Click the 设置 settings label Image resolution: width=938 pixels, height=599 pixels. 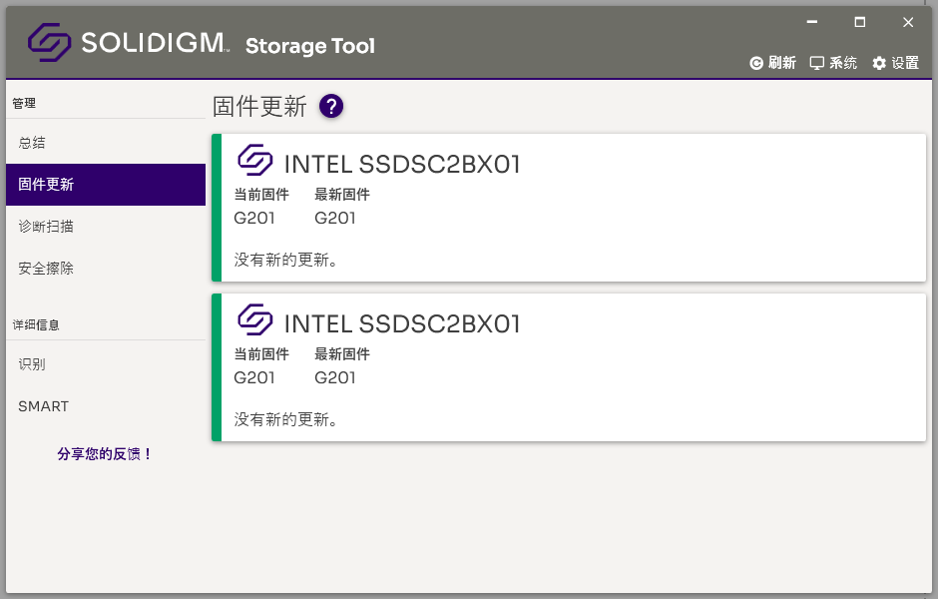tap(905, 63)
